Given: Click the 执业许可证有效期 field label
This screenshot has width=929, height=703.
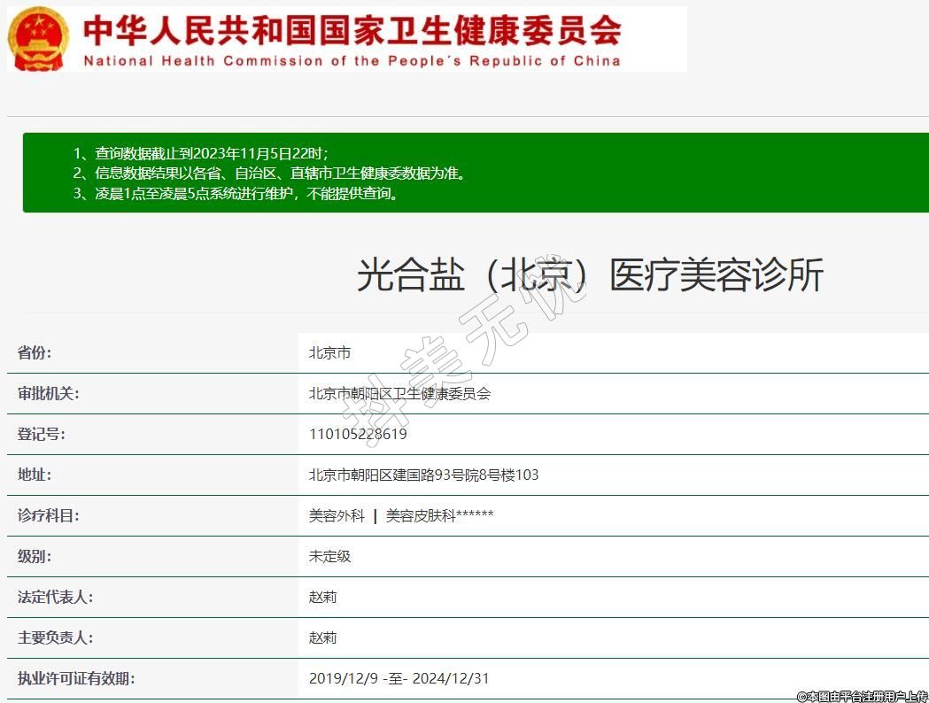Looking at the screenshot, I should 75,678.
